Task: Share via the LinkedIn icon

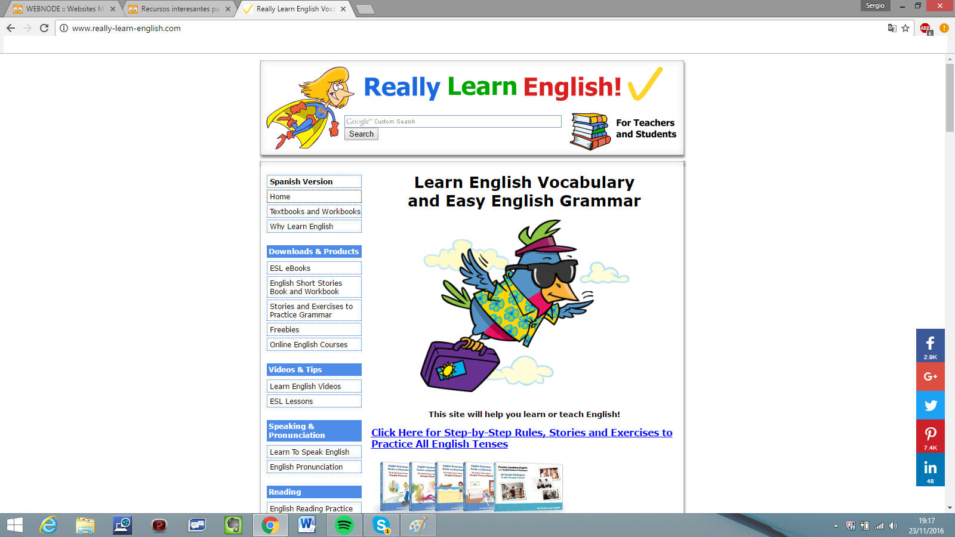Action: click(930, 470)
